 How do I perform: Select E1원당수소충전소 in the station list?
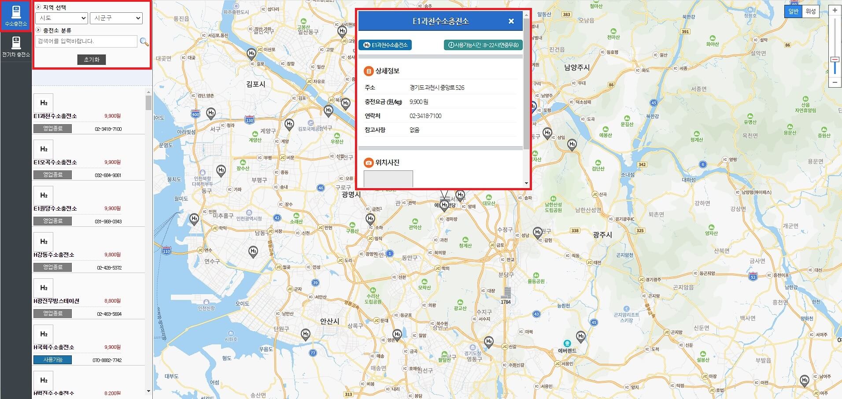[x=55, y=208]
